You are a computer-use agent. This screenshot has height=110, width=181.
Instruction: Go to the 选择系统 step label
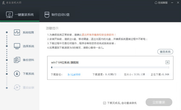click(x=28, y=46)
